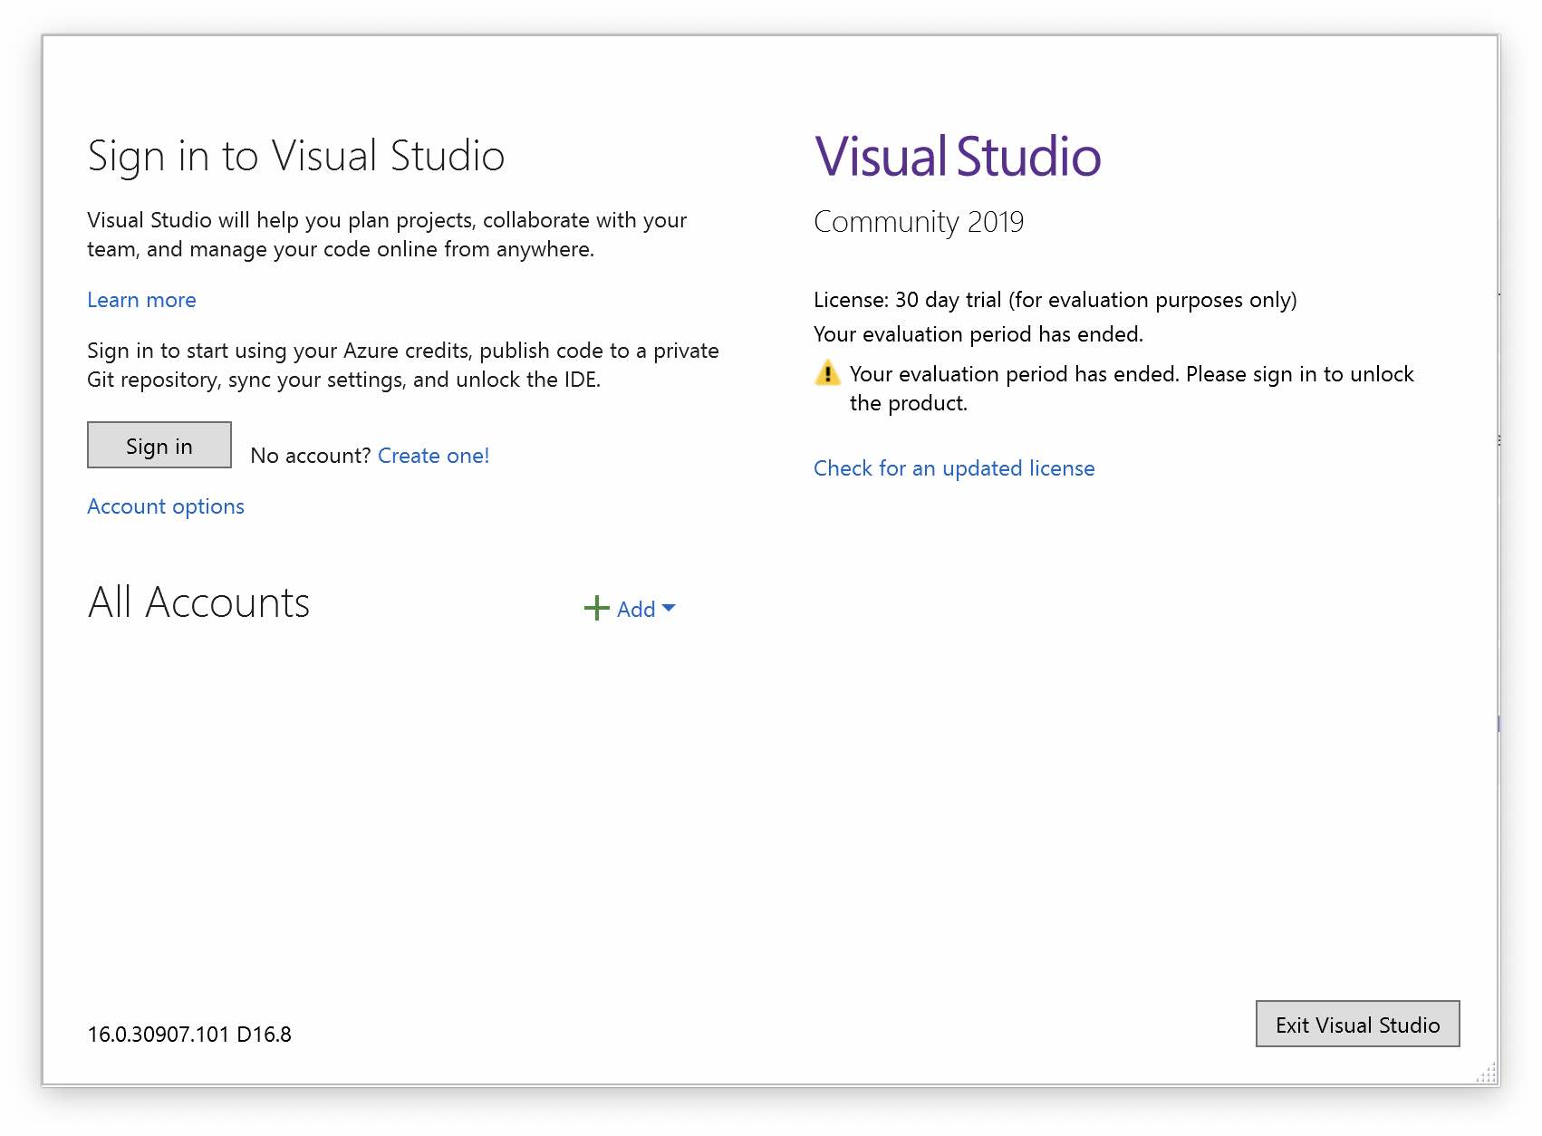Click the resize grip in window corner
1542x1136 pixels.
(1486, 1073)
